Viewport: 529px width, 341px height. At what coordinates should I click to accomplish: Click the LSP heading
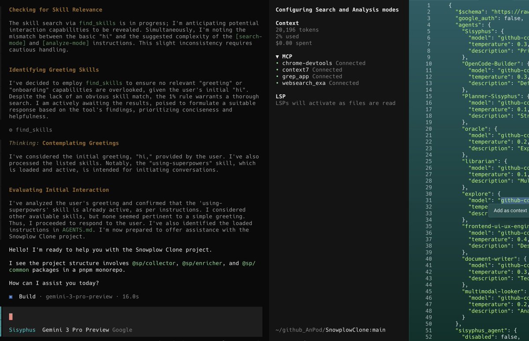click(280, 96)
